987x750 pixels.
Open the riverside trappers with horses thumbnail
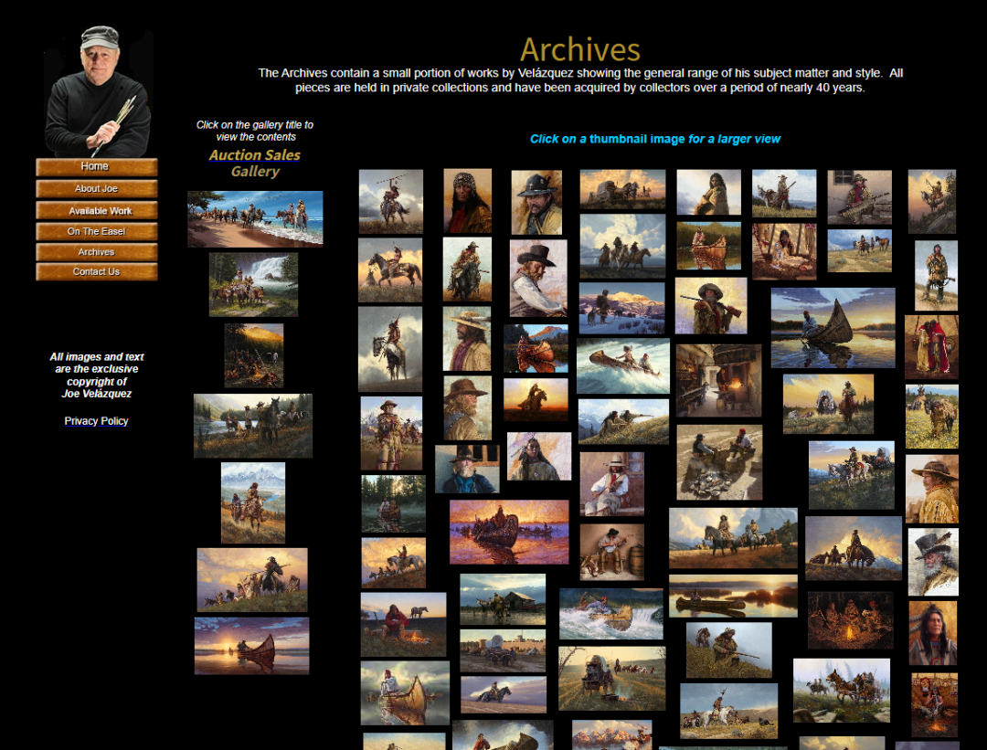253,426
